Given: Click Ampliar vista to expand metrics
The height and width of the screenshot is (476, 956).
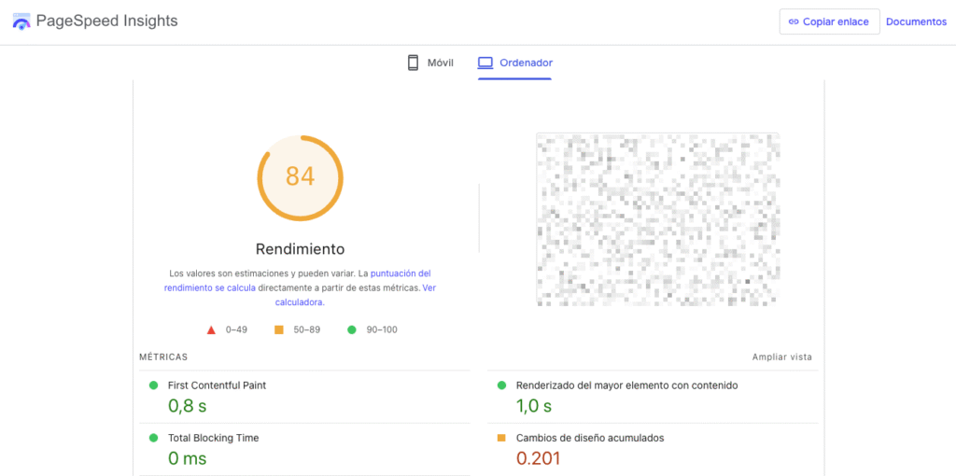Looking at the screenshot, I should point(782,357).
